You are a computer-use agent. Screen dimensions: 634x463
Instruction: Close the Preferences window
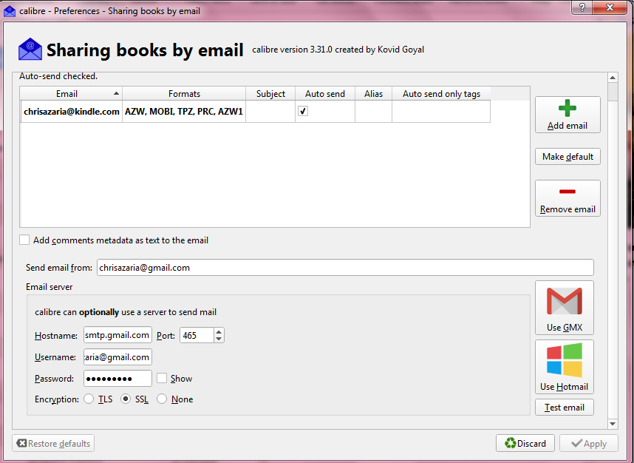point(610,7)
